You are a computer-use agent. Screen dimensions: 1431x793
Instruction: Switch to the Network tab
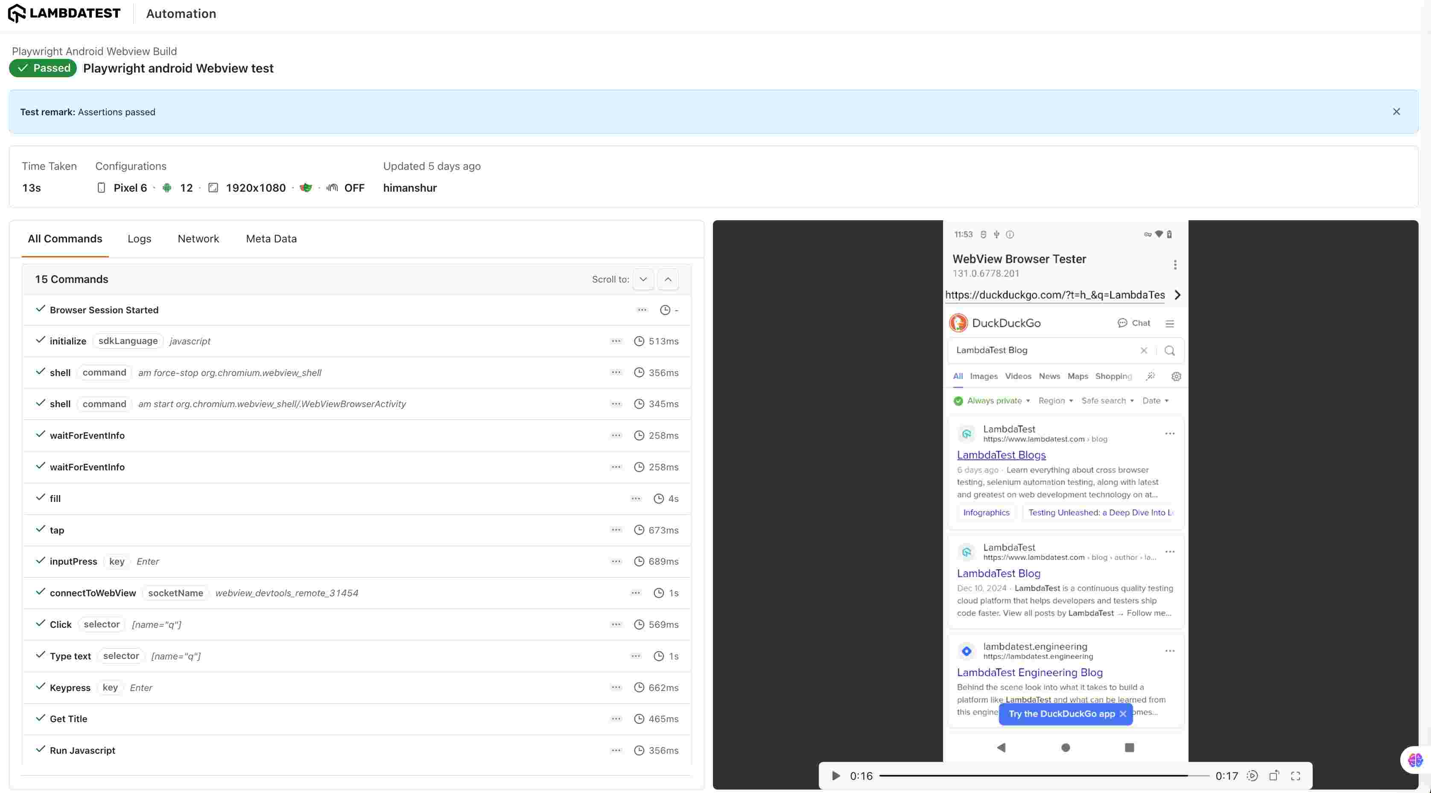199,239
